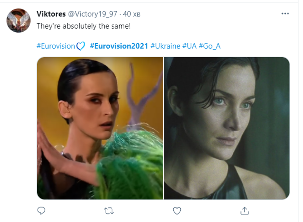Select the #UA hashtag
Viewport: 303px width, 222px height.
[x=189, y=46]
